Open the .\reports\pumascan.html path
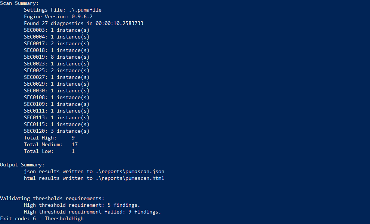Viewport: 370px width, 224px height. pyautogui.click(x=130, y=178)
